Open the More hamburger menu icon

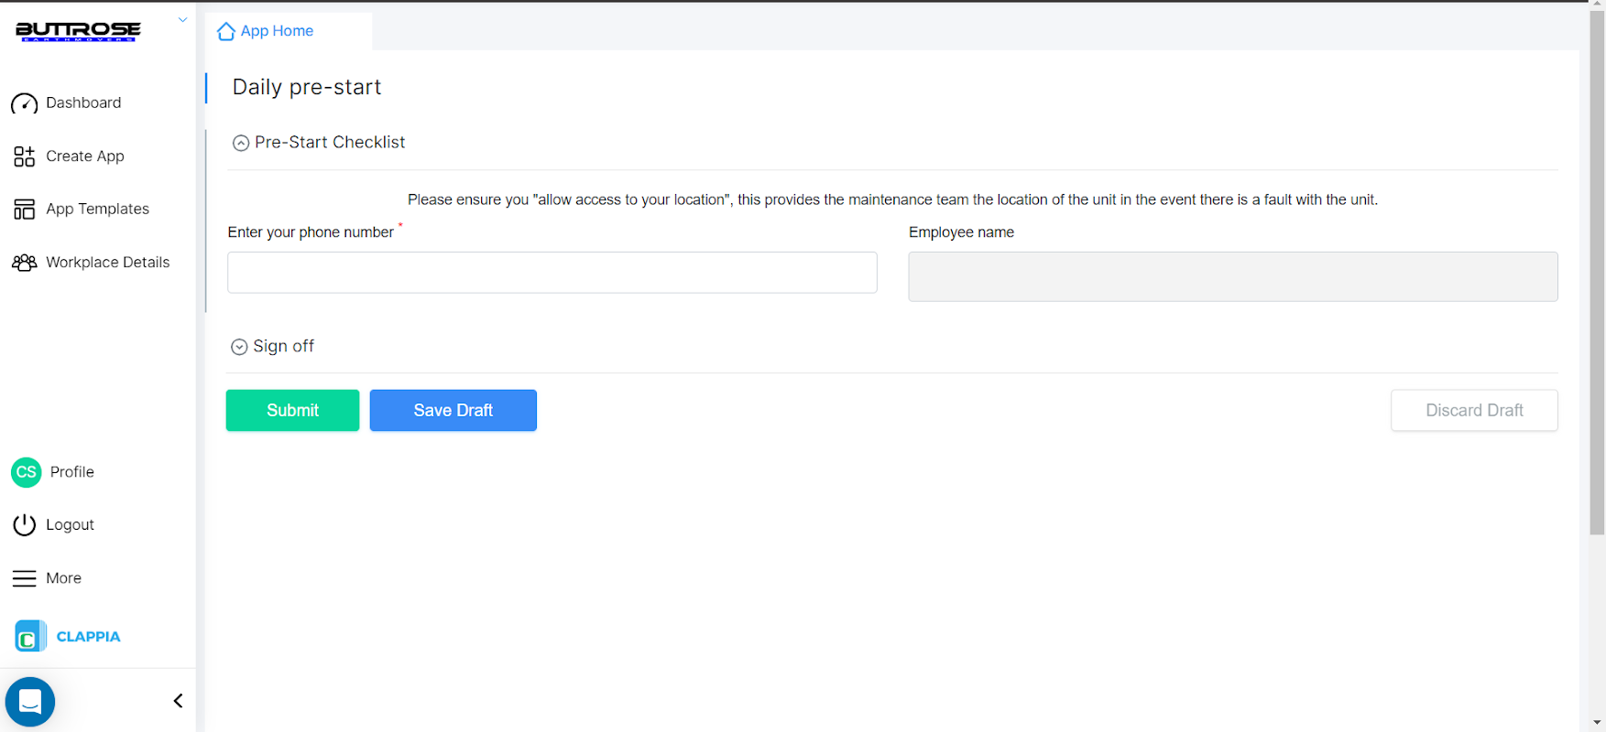coord(24,578)
